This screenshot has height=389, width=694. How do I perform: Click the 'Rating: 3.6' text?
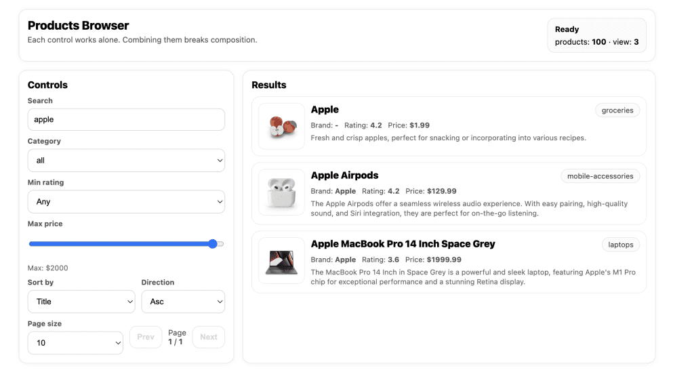pyautogui.click(x=381, y=260)
